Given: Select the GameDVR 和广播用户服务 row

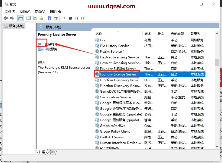Looking at the screenshot, I should pos(150,92).
